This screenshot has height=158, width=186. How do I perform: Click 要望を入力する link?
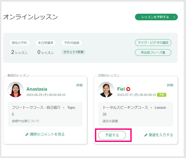[x=160, y=135]
